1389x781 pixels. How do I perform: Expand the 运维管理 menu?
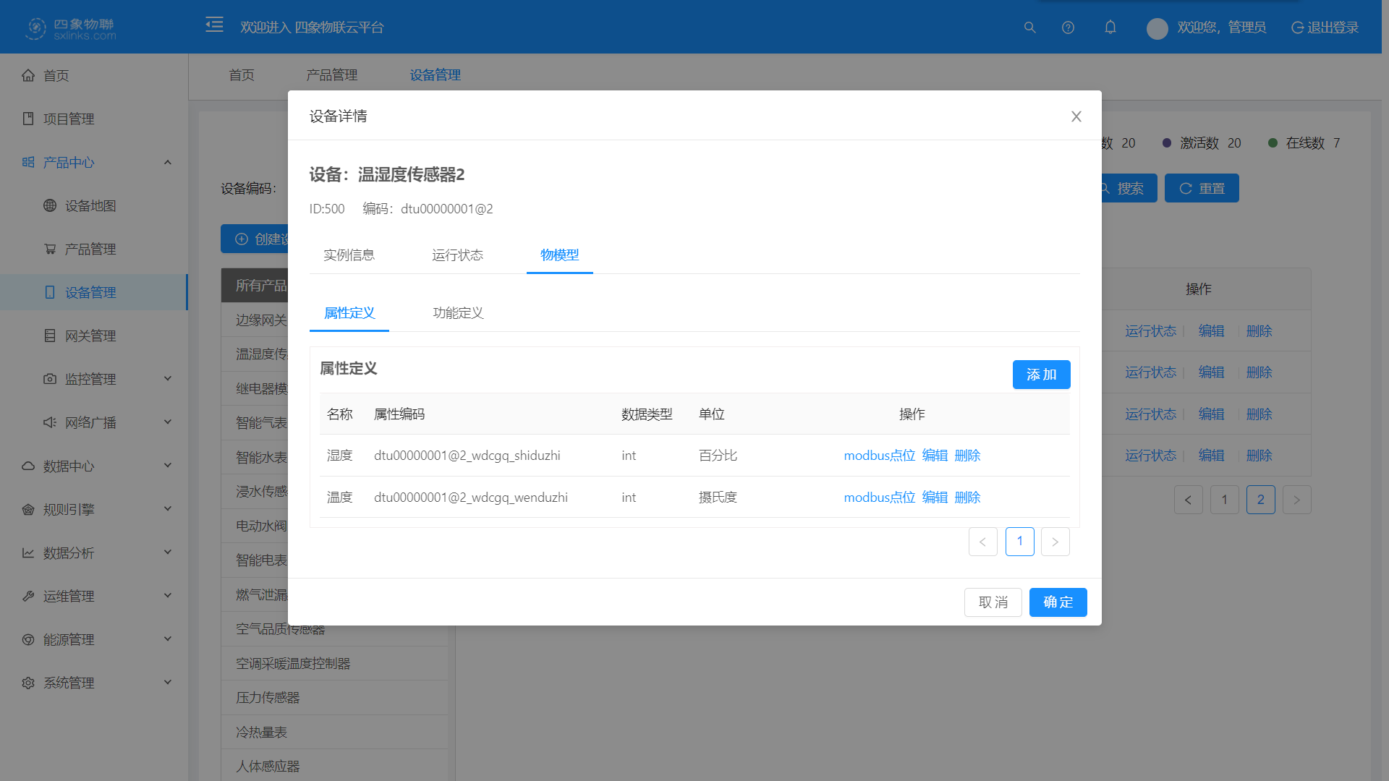pos(168,595)
